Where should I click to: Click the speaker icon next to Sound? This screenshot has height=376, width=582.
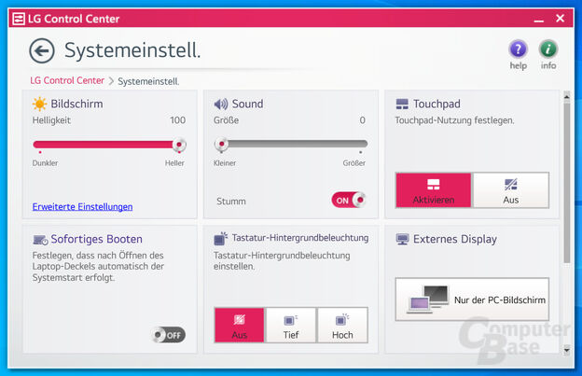(x=221, y=104)
